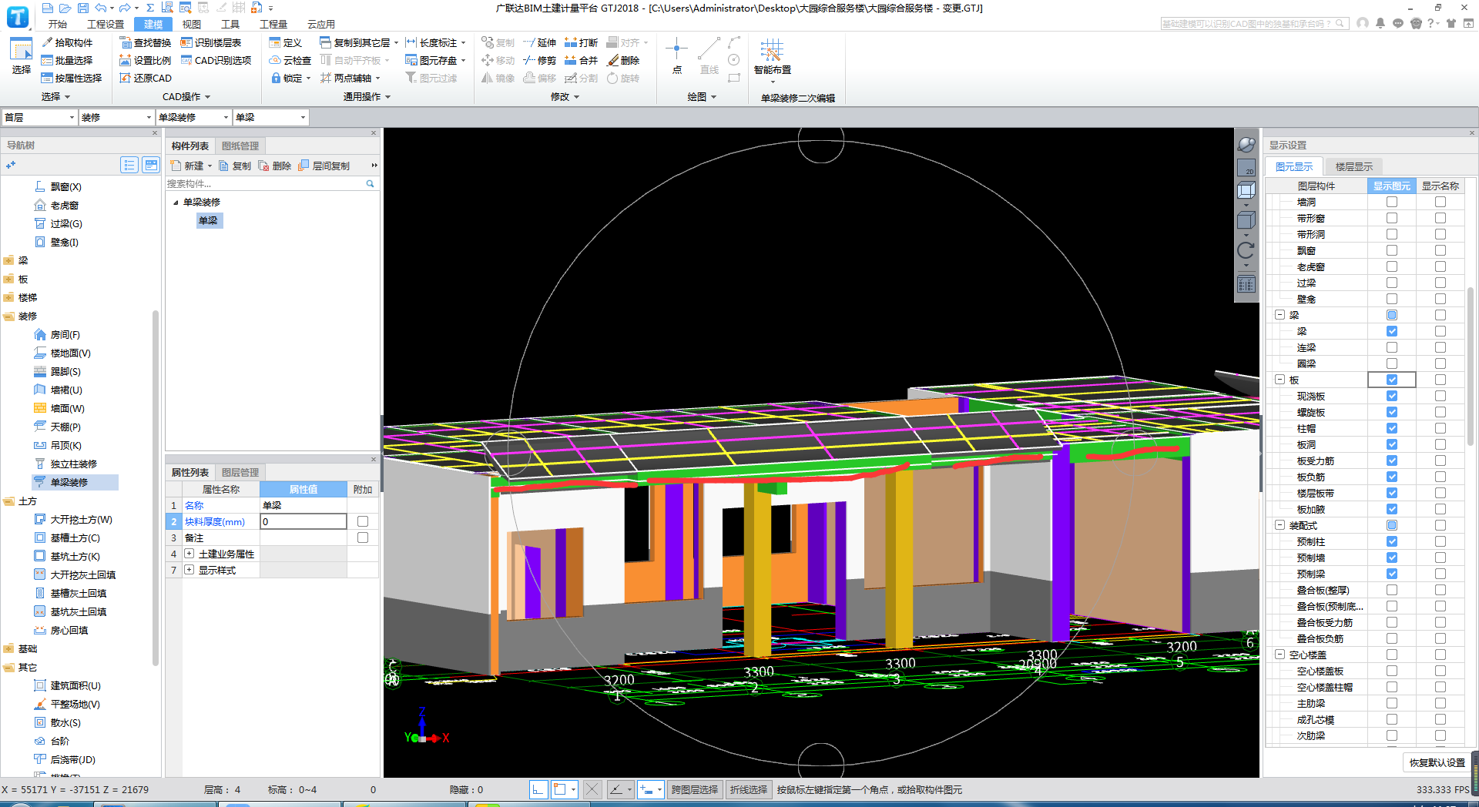Switch nav tree to list view icon
The image size is (1479, 807).
(129, 165)
